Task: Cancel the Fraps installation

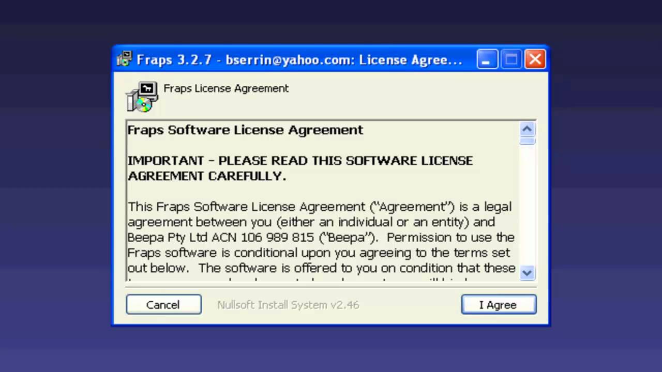Action: pyautogui.click(x=163, y=305)
